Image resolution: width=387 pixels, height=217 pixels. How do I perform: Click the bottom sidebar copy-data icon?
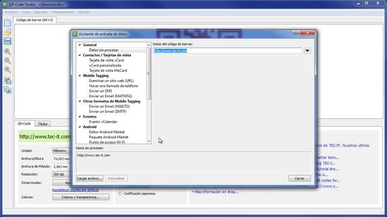coord(8,90)
